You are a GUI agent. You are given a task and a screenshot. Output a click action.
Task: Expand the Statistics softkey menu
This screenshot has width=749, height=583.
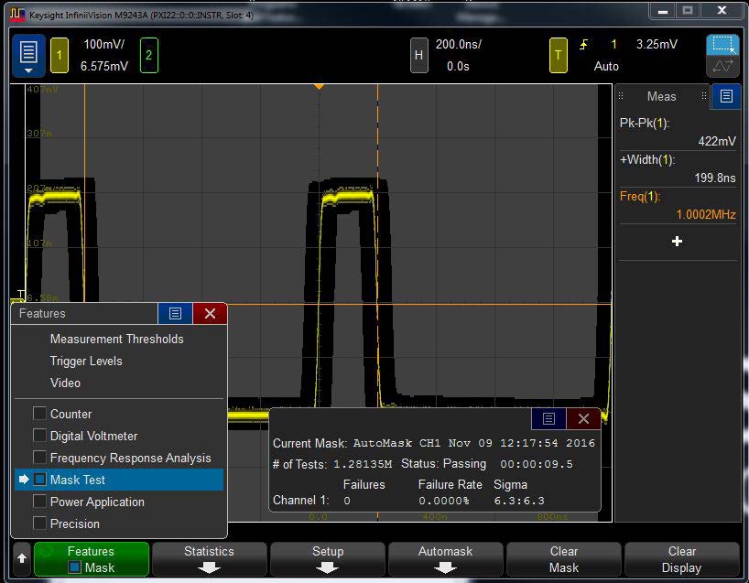tap(209, 559)
